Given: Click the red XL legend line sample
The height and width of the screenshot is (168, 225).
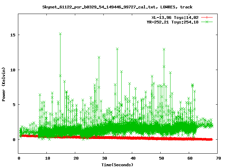Looking at the screenshot, I should [x=207, y=17].
